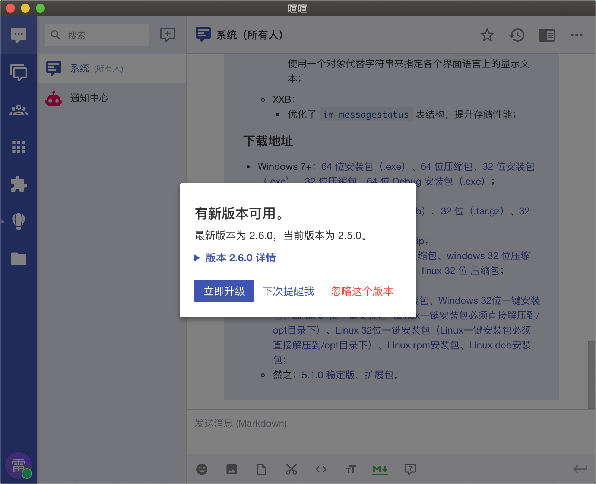Open 通知中心 in conversation list
This screenshot has height=484, width=596.
[89, 98]
